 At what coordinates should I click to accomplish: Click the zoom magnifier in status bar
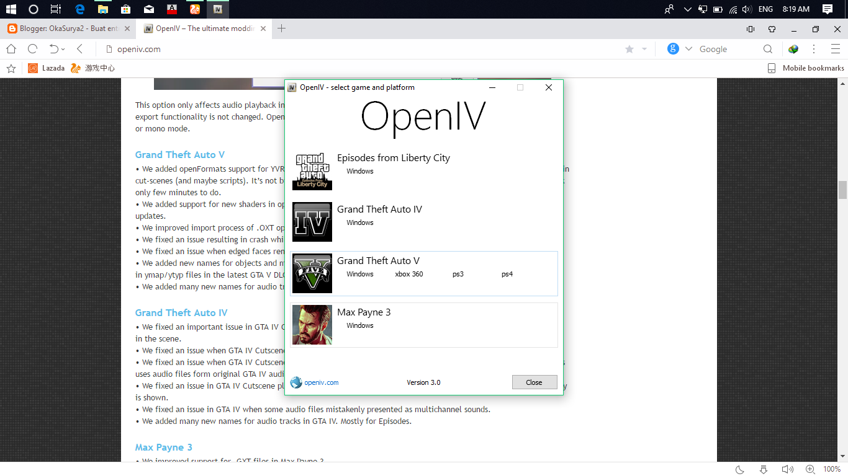(x=810, y=469)
